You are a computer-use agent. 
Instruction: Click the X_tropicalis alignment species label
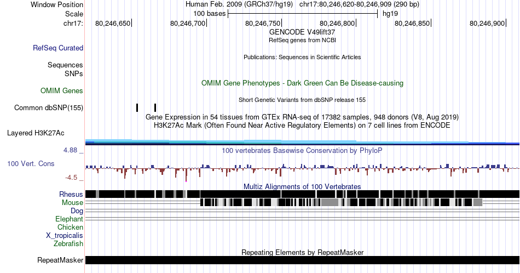point(65,235)
